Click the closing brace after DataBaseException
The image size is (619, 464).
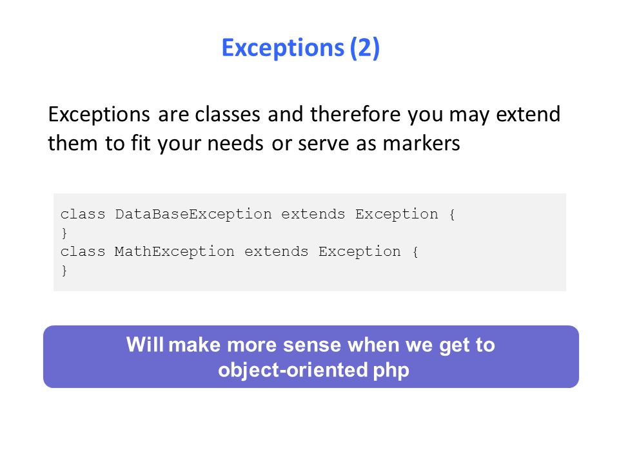pos(64,233)
